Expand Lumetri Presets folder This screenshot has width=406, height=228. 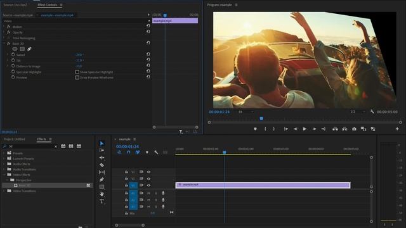point(4,158)
